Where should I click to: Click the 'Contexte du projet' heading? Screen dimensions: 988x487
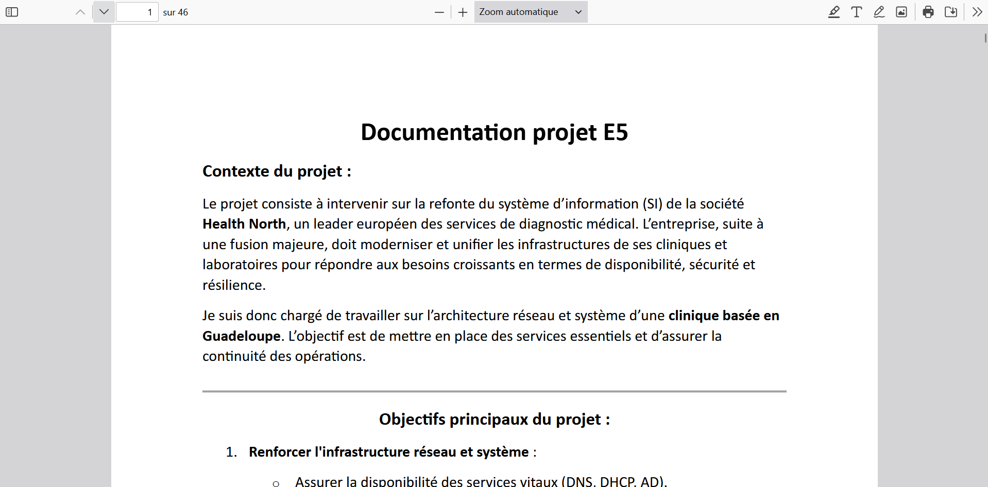coord(277,171)
